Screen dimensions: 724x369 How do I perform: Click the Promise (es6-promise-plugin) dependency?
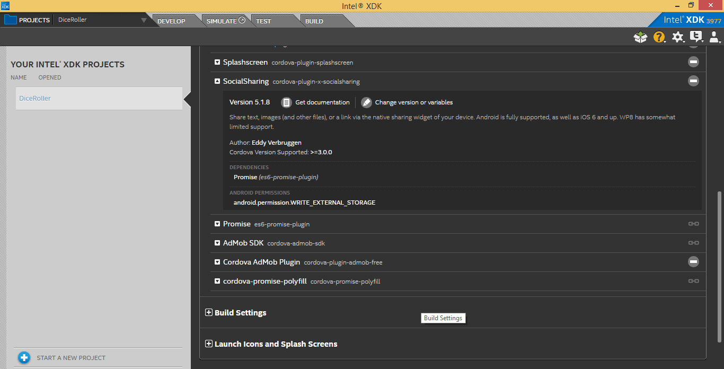[x=276, y=177]
